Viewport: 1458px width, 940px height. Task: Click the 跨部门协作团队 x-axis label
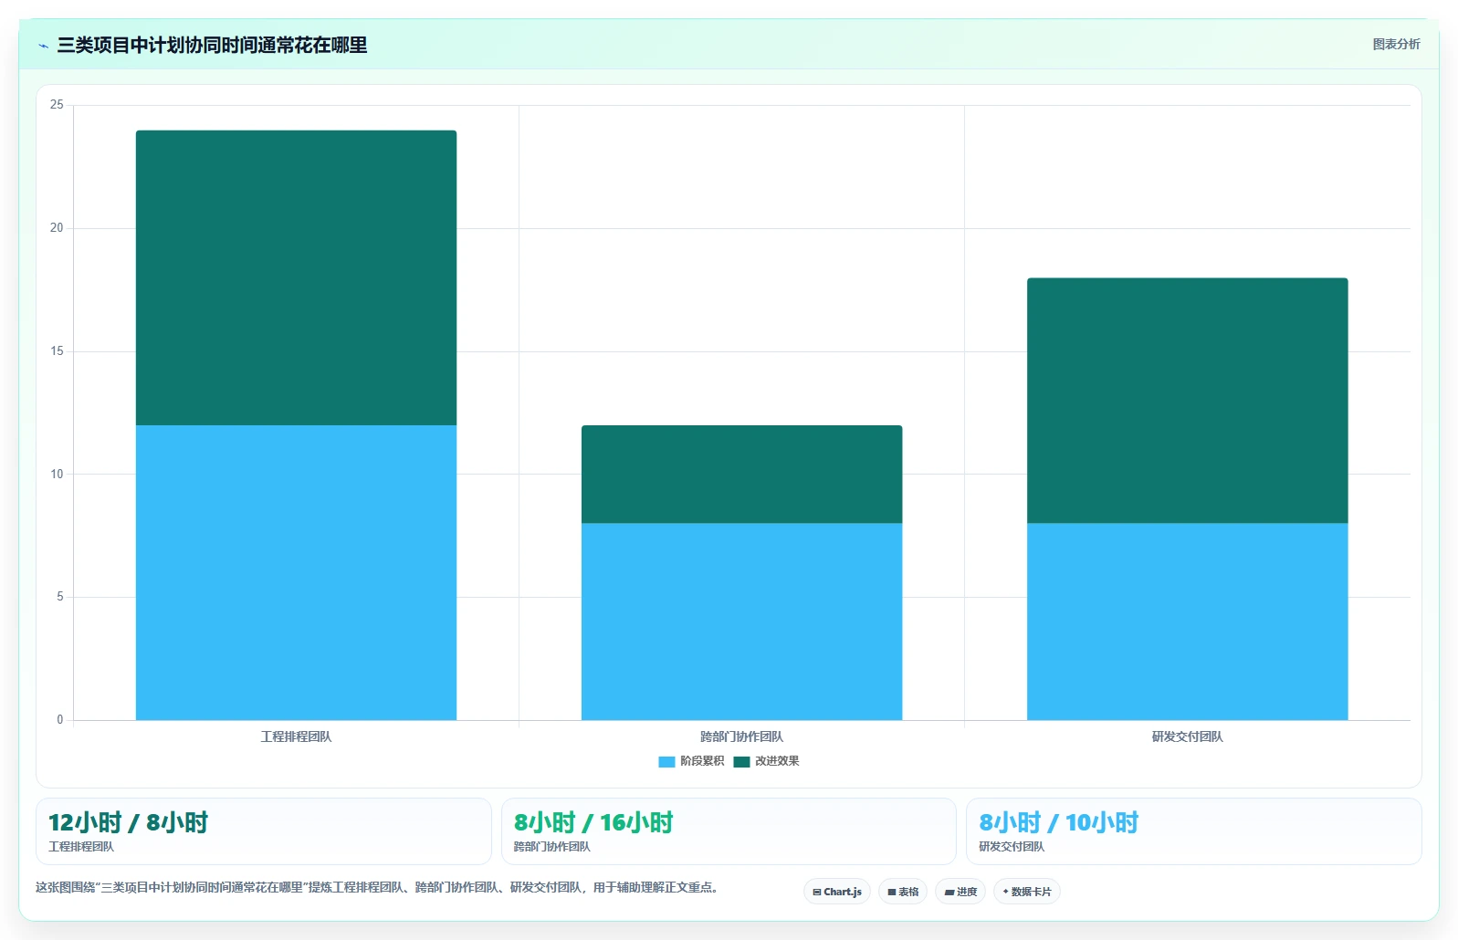(x=741, y=736)
